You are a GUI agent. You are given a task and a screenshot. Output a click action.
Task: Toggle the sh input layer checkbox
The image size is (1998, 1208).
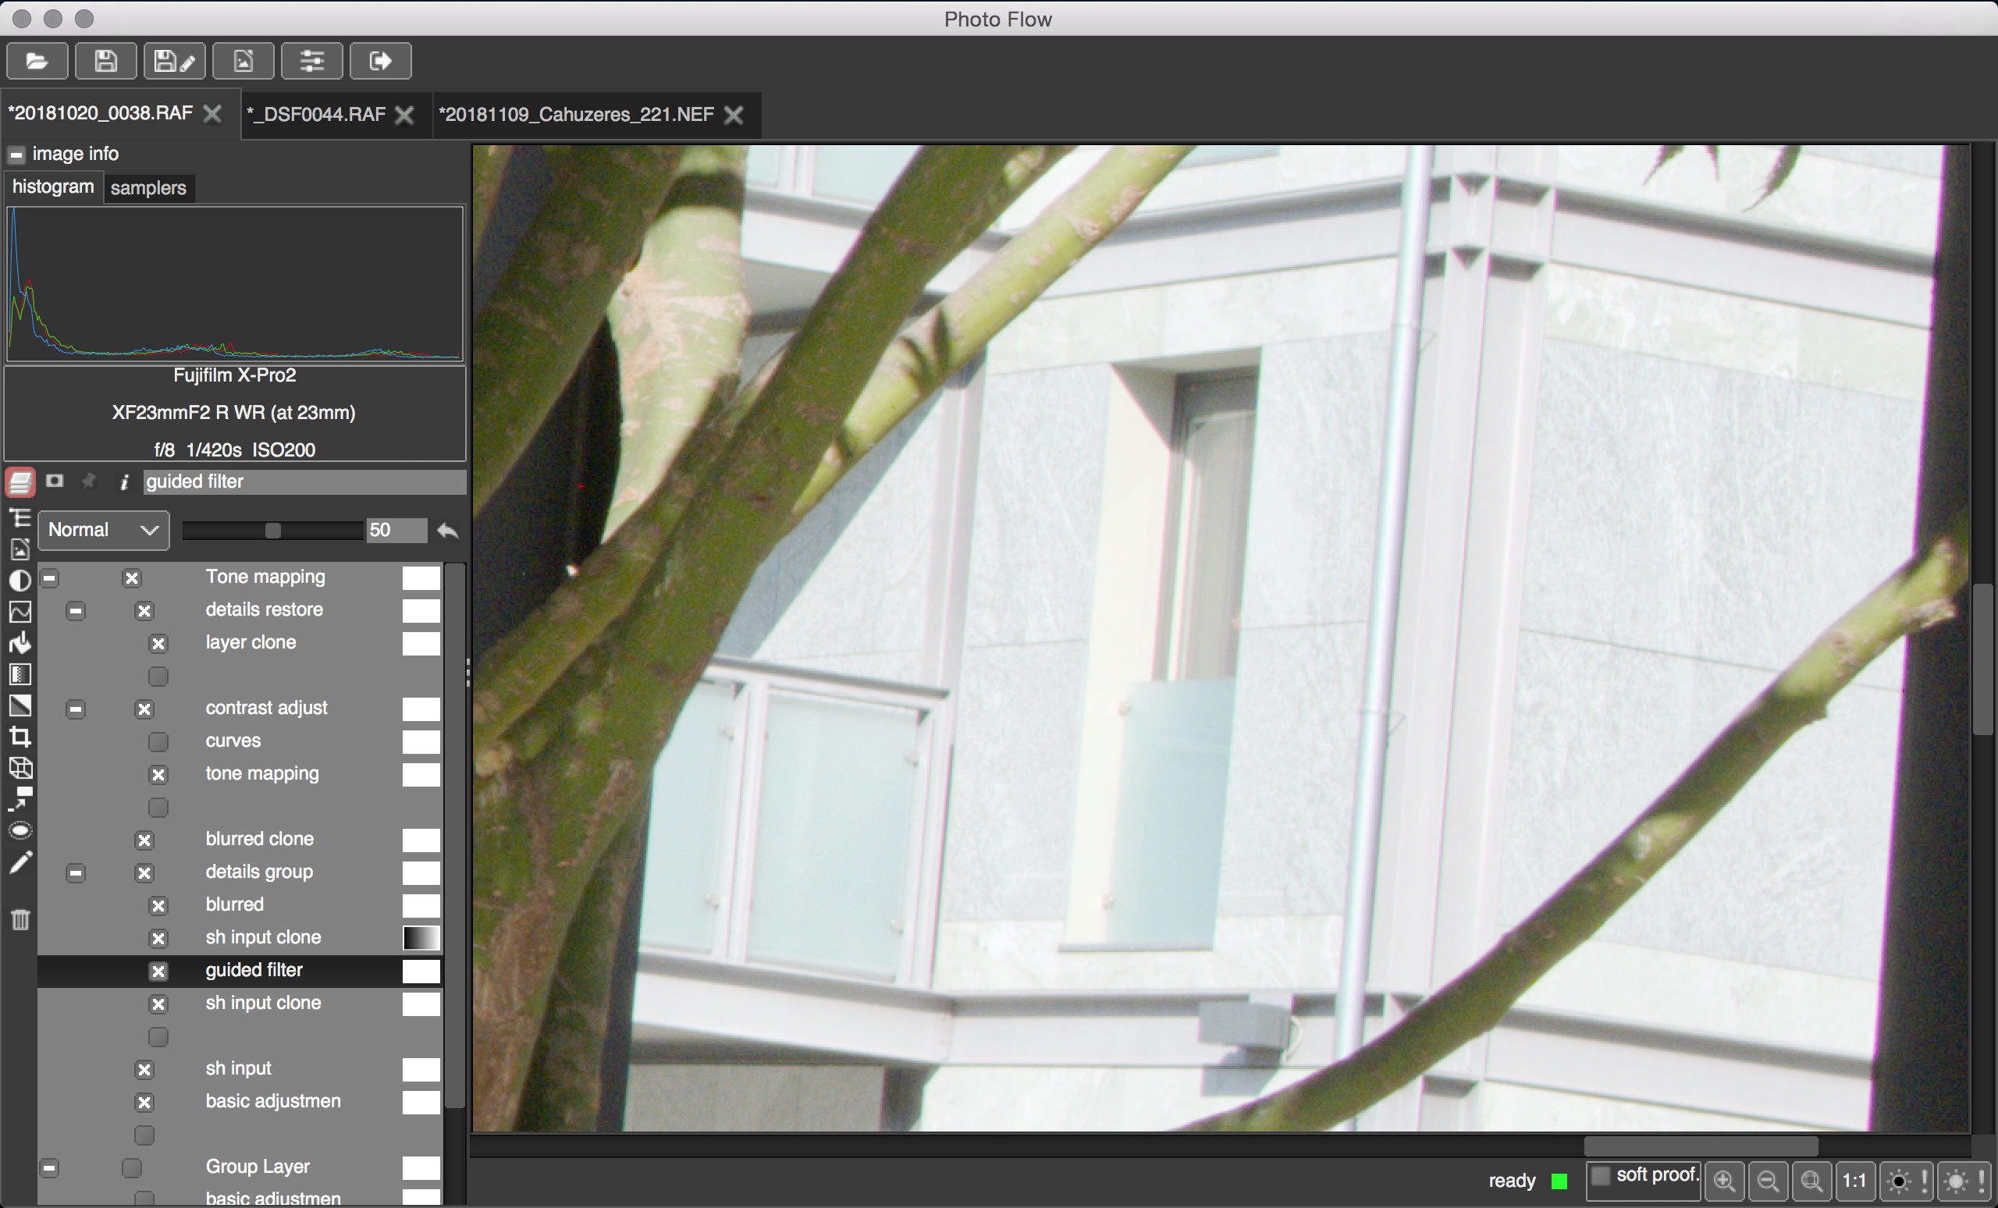pyautogui.click(x=144, y=1069)
